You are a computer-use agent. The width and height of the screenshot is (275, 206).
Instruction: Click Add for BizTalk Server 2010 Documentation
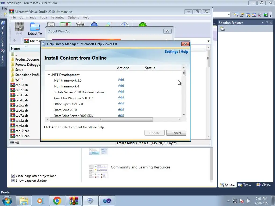click(x=121, y=91)
